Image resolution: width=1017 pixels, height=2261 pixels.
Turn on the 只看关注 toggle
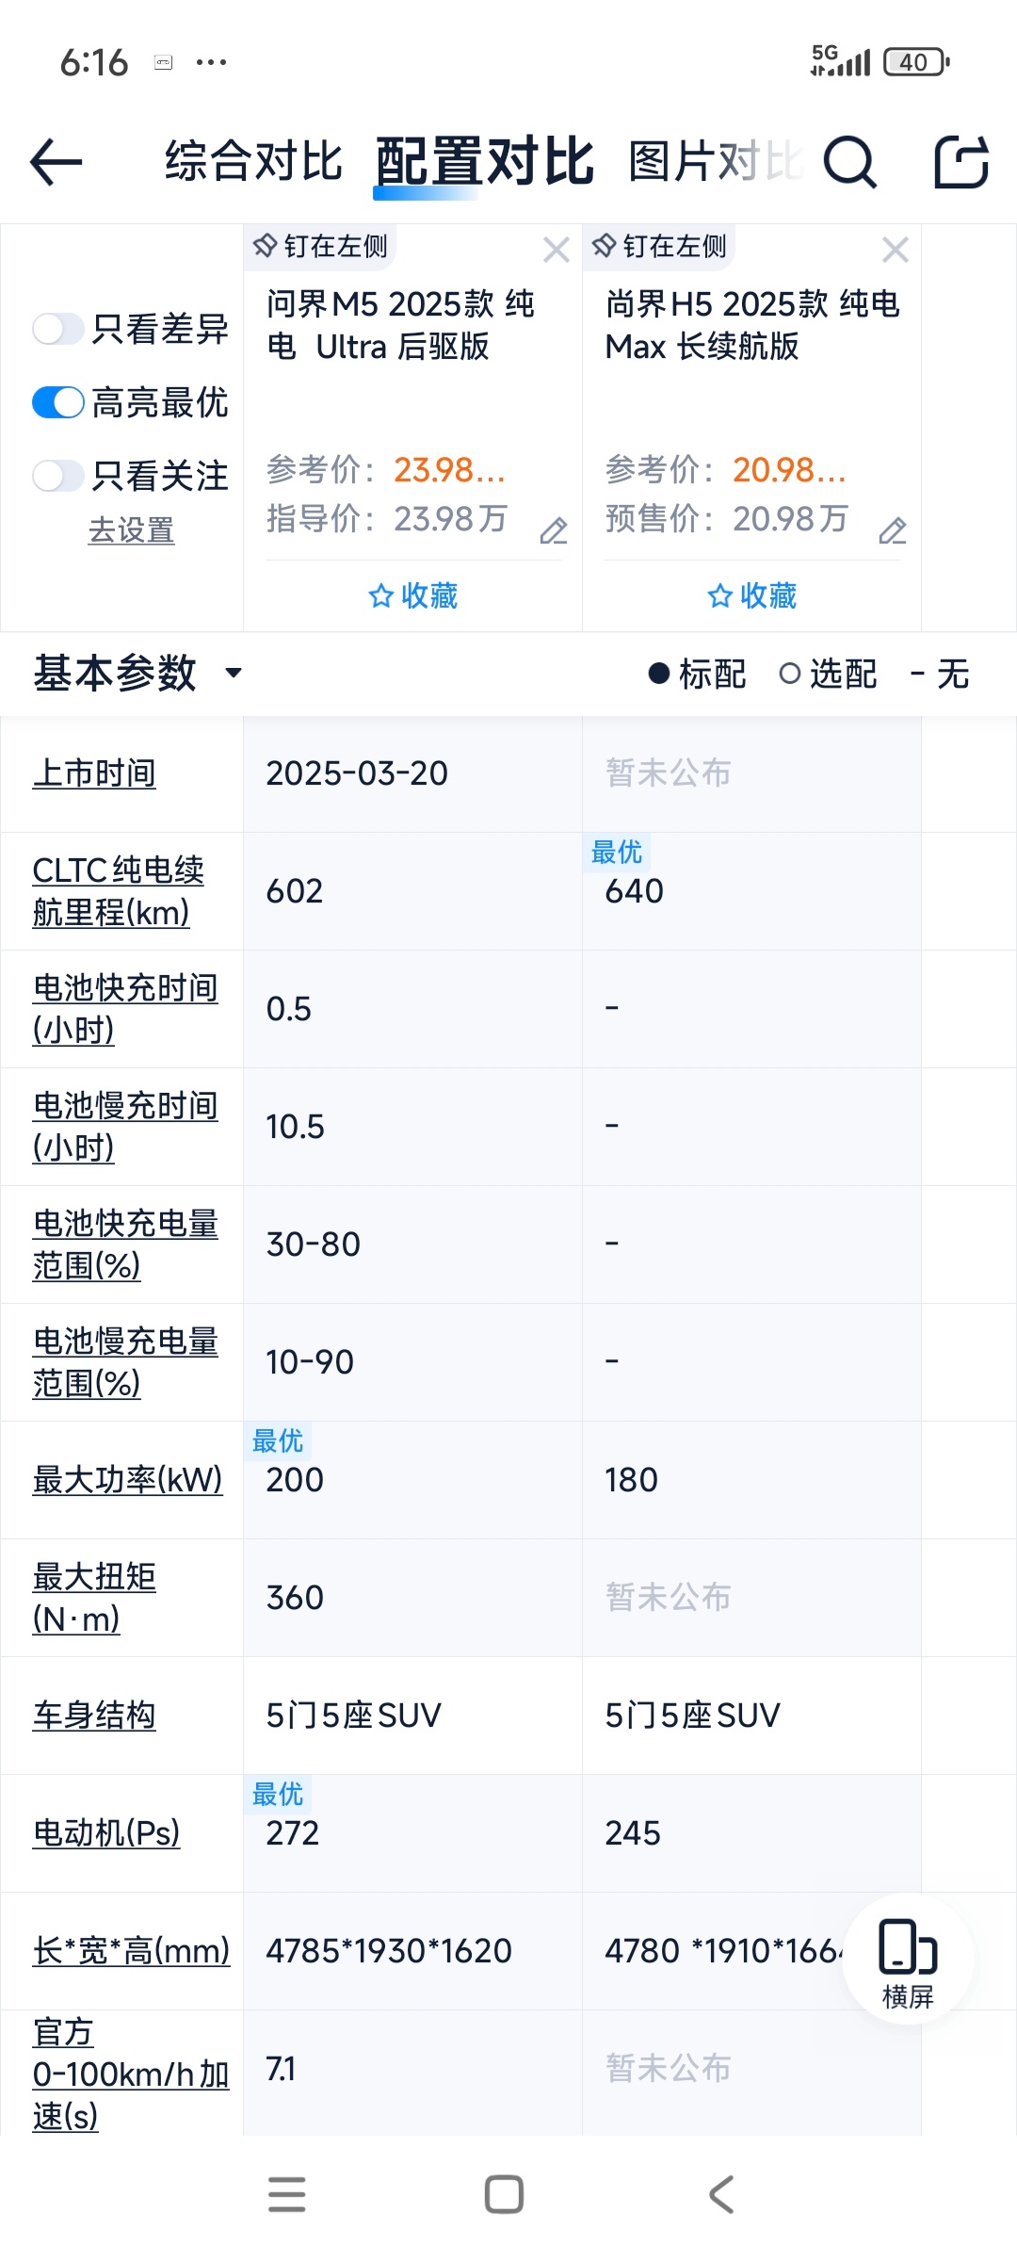tap(58, 476)
